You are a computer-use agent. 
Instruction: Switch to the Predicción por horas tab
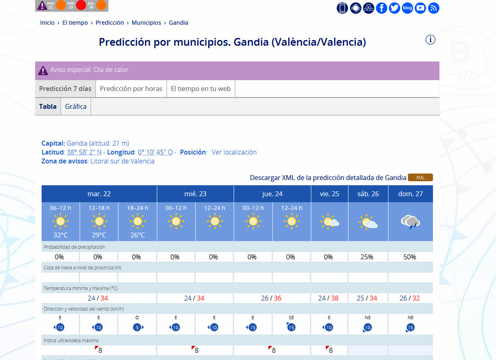click(x=131, y=89)
